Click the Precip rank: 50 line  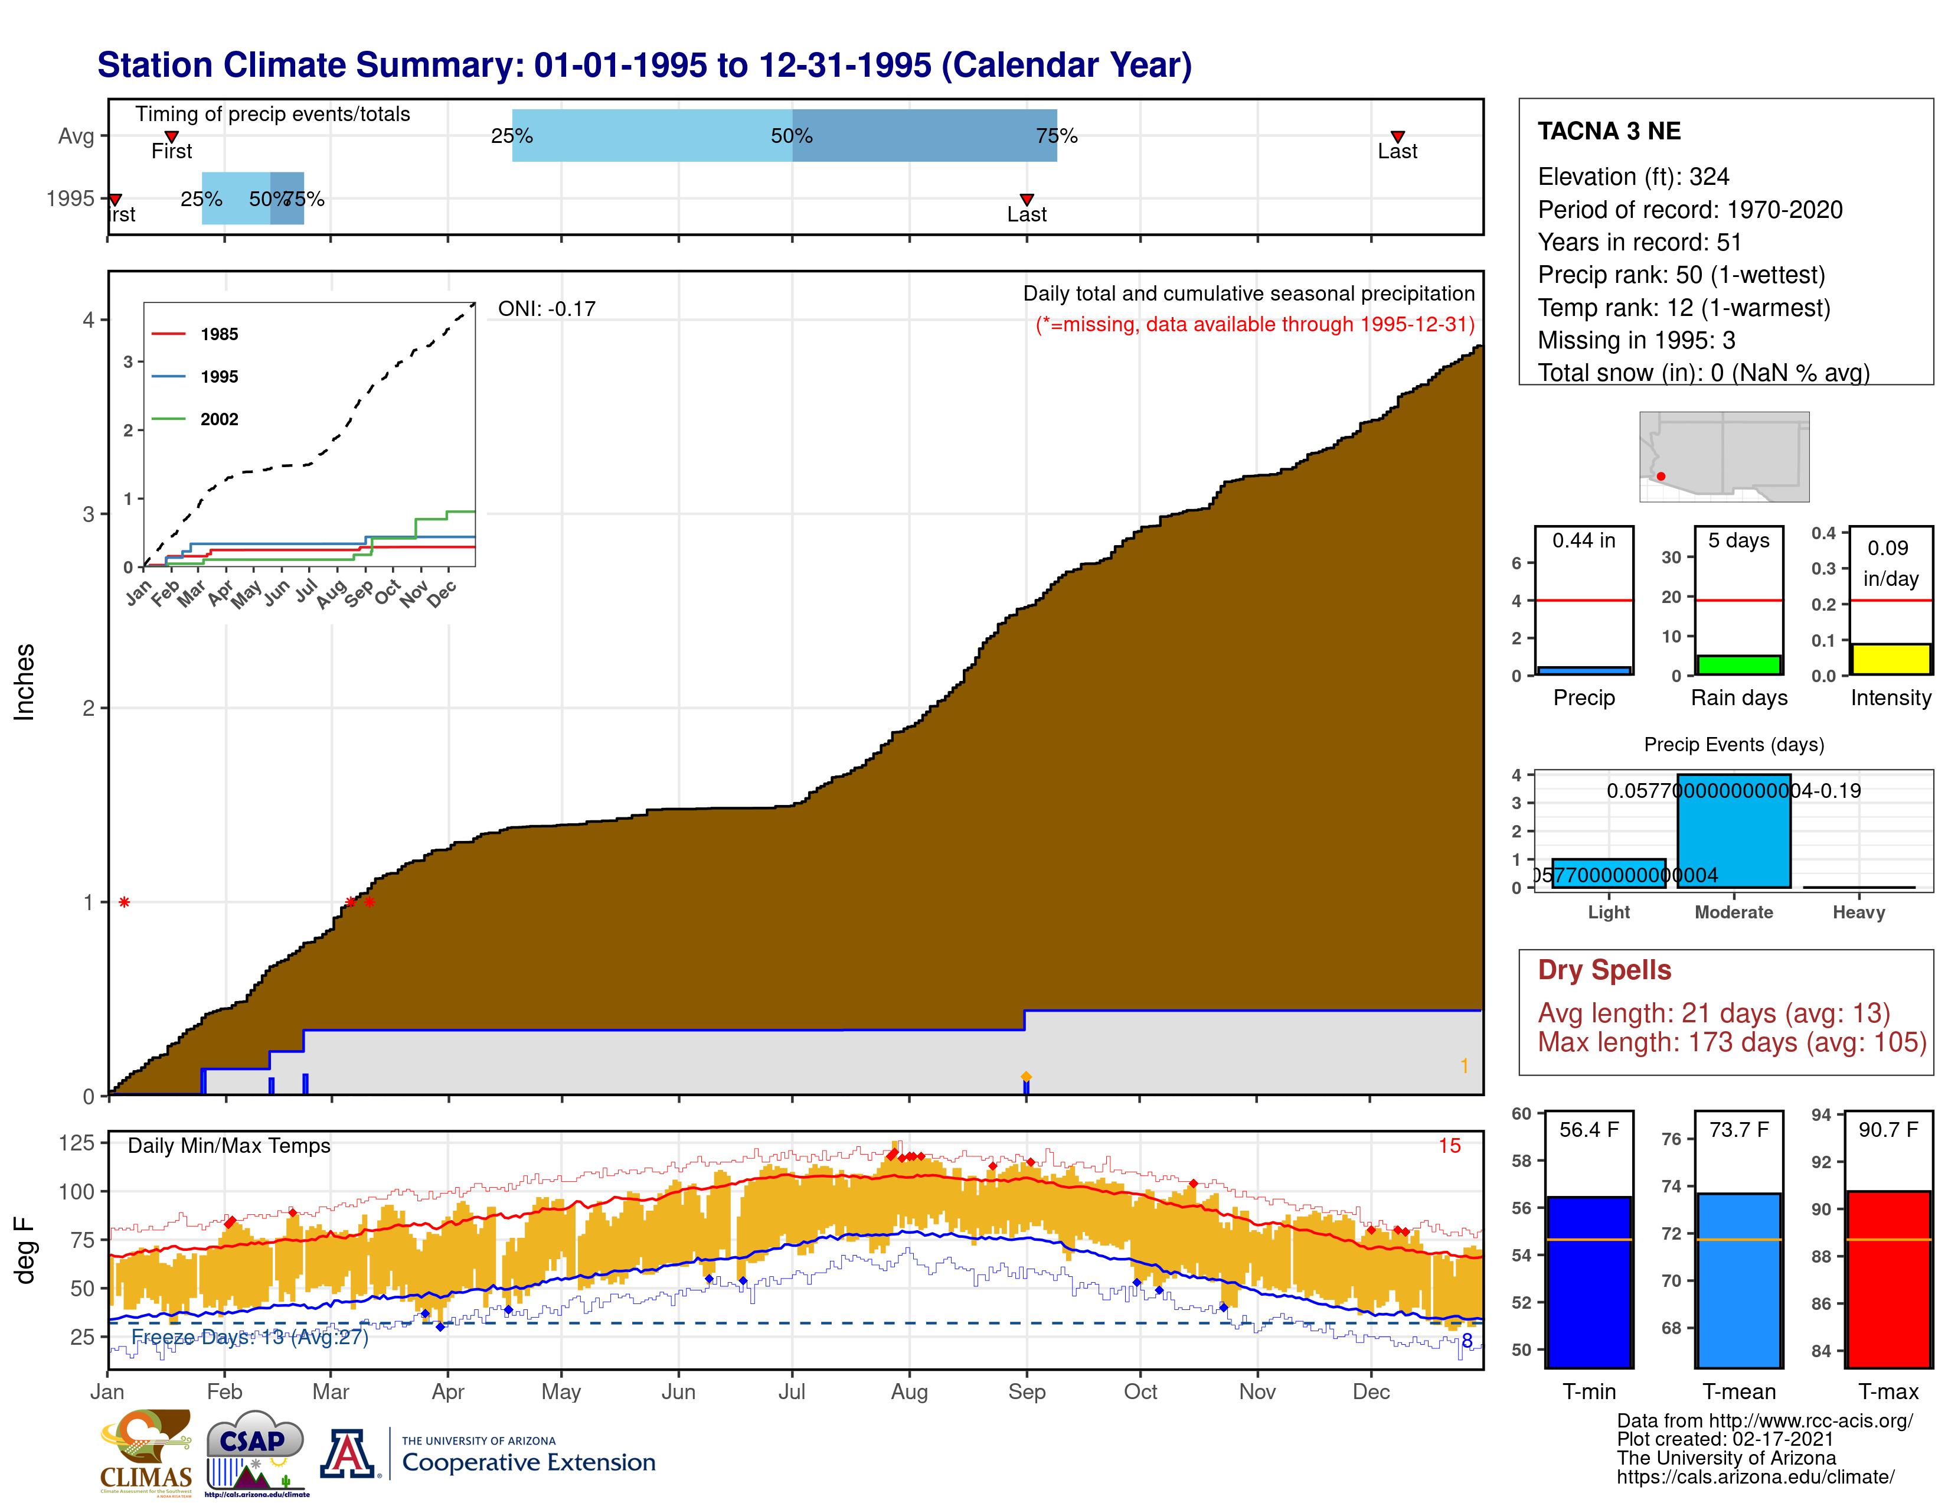tap(1681, 275)
